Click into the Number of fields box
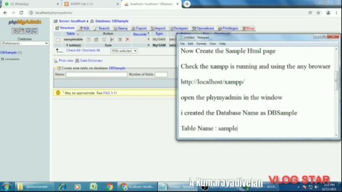The image size is (342, 192). [x=161, y=75]
